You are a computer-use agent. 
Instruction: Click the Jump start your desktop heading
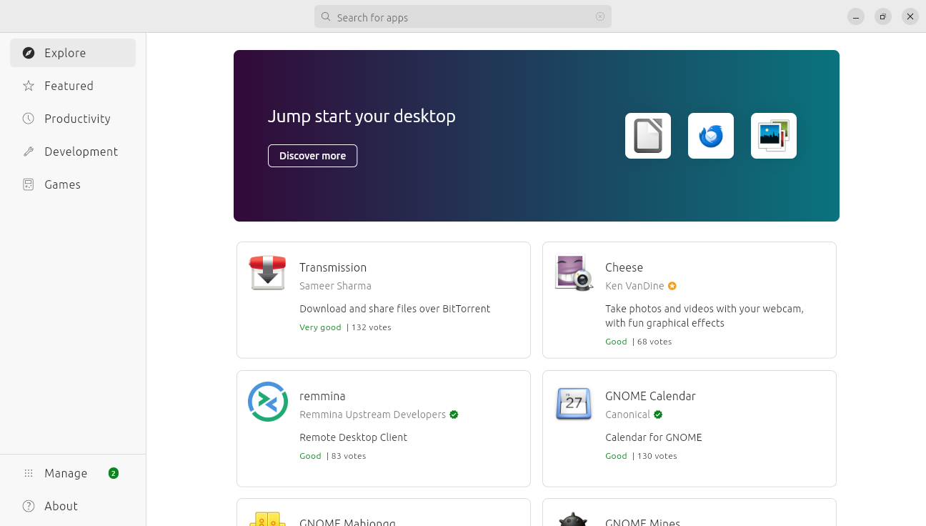pyautogui.click(x=362, y=116)
